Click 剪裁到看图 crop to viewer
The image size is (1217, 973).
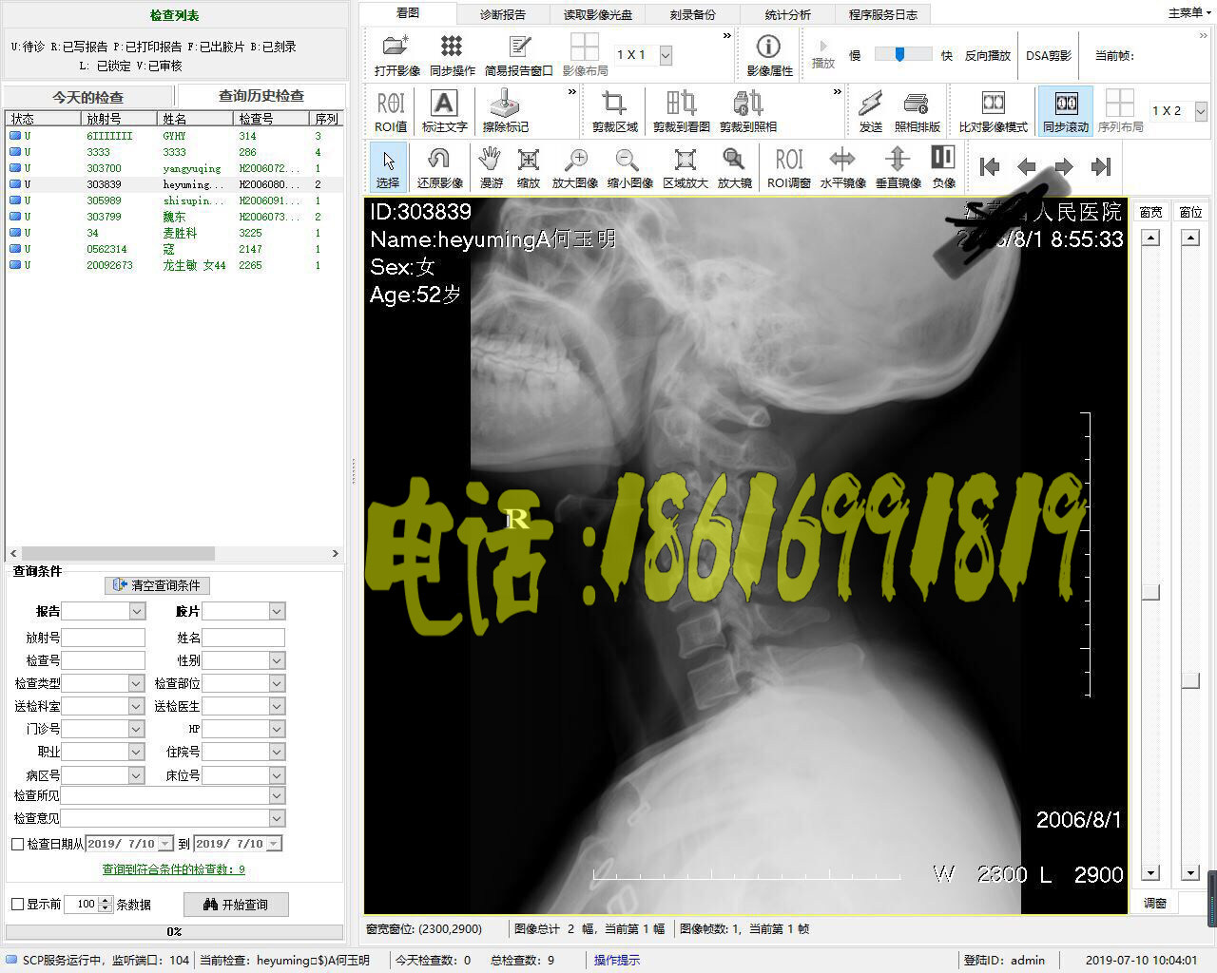click(x=681, y=111)
